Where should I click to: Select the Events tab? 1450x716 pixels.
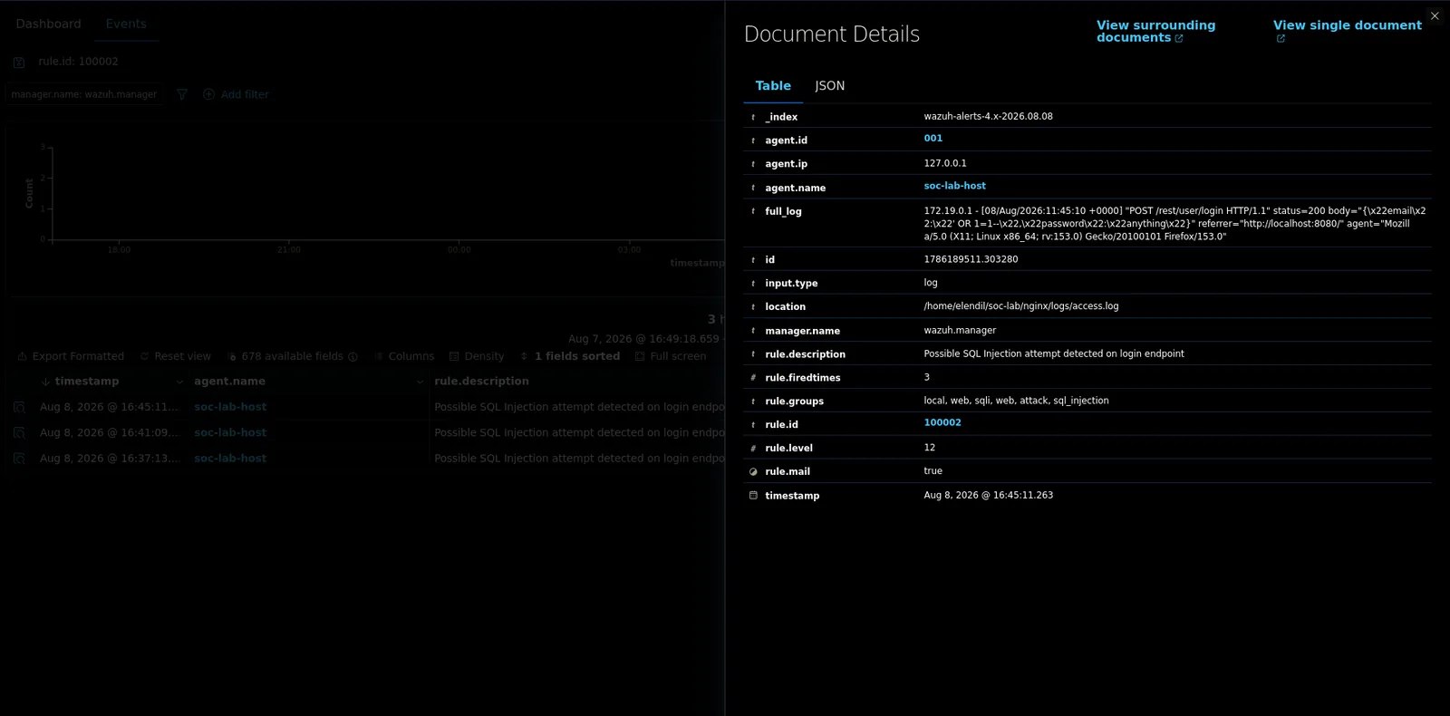point(126,24)
